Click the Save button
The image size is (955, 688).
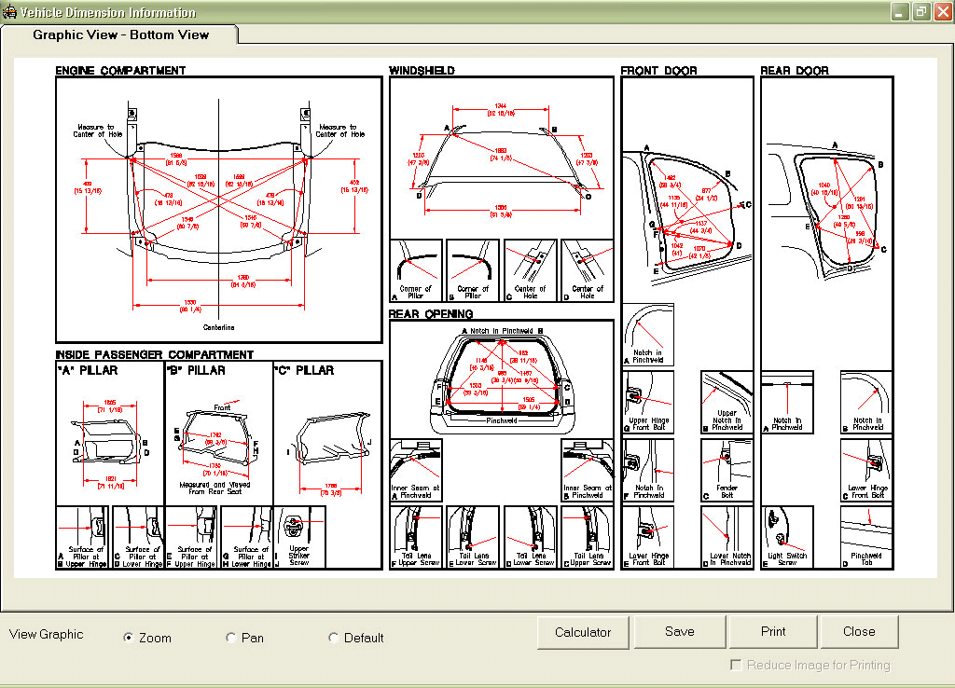[x=680, y=631]
